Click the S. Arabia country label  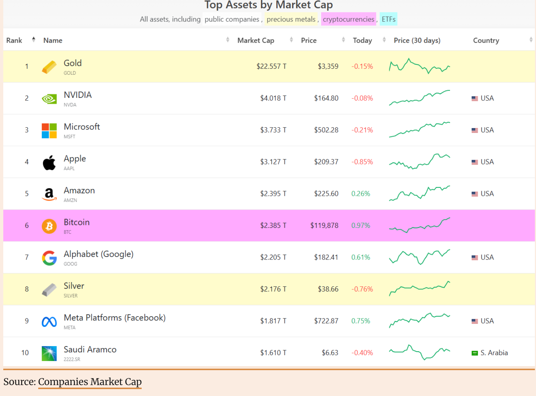494,353
